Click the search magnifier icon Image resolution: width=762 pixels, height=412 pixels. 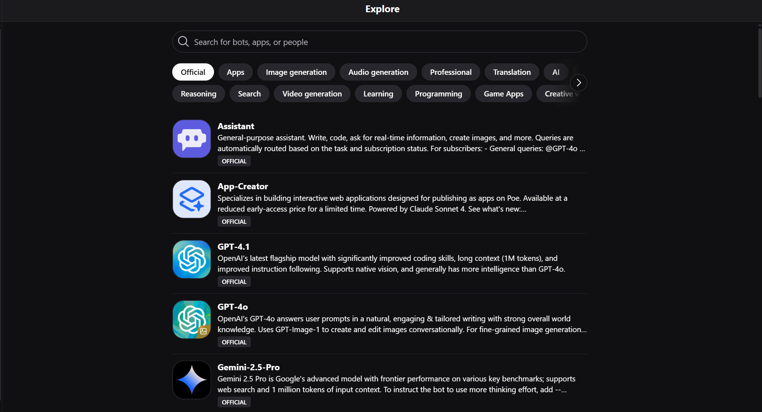[183, 42]
